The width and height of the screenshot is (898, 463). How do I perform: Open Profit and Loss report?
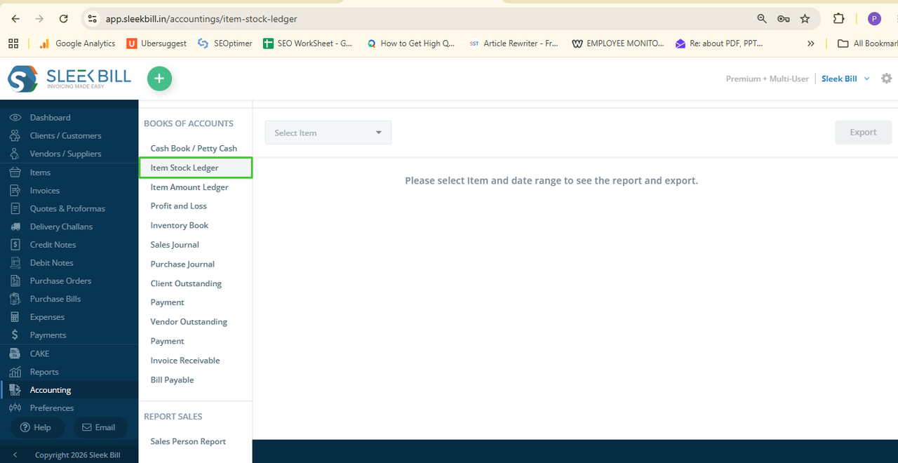(178, 206)
